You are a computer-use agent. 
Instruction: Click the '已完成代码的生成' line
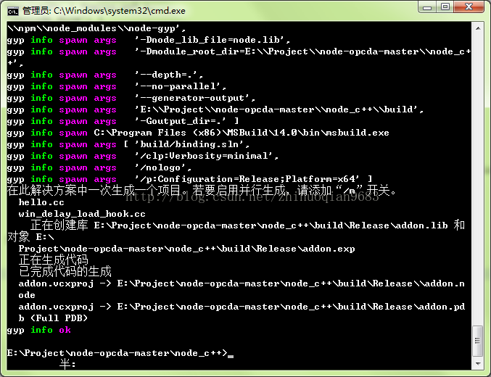coord(65,271)
